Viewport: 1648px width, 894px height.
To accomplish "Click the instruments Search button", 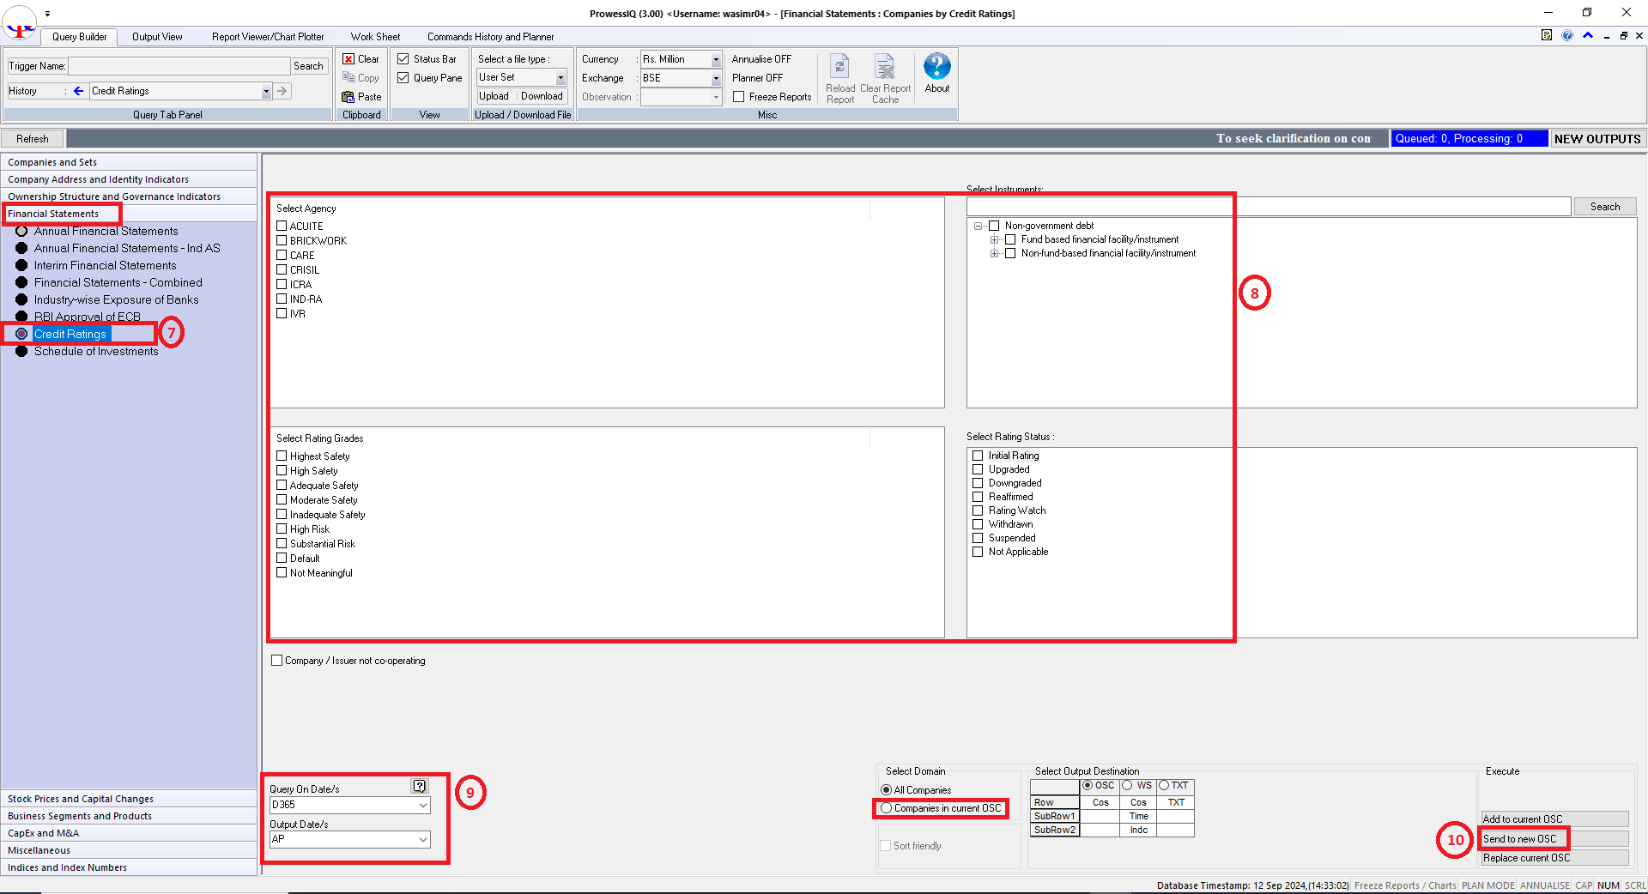I will [x=1605, y=207].
